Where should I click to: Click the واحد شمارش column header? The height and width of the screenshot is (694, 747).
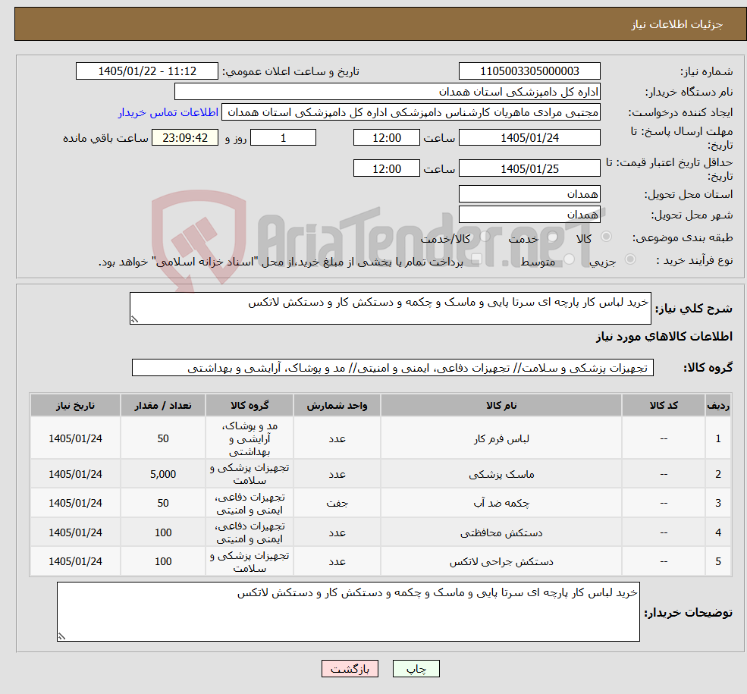[337, 405]
